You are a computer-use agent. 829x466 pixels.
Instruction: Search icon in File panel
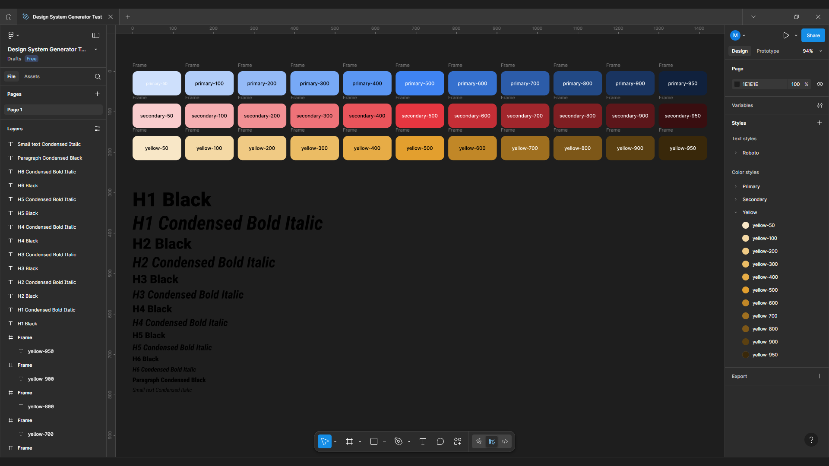tap(98, 77)
